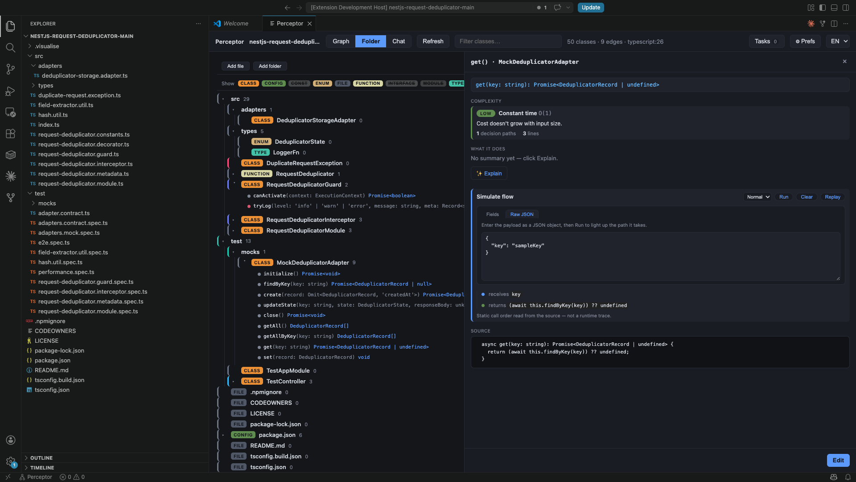This screenshot has height=482, width=856.
Task: Open the Perceptor starburst view in activity bar
Action: [x=11, y=176]
